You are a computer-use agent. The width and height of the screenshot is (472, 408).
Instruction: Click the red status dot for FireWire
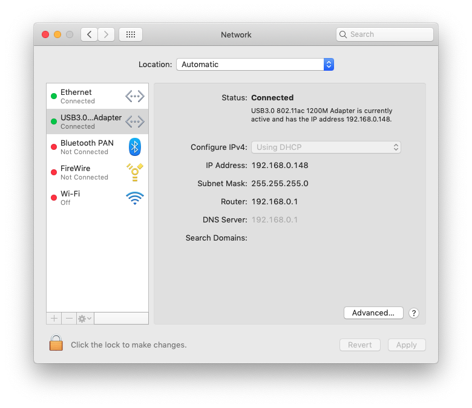54,172
